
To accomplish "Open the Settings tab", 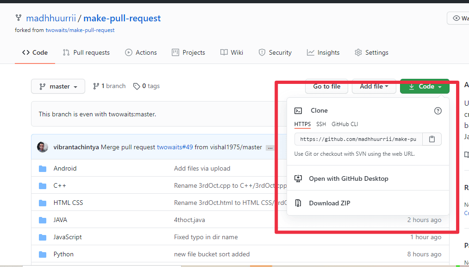I will pos(371,53).
